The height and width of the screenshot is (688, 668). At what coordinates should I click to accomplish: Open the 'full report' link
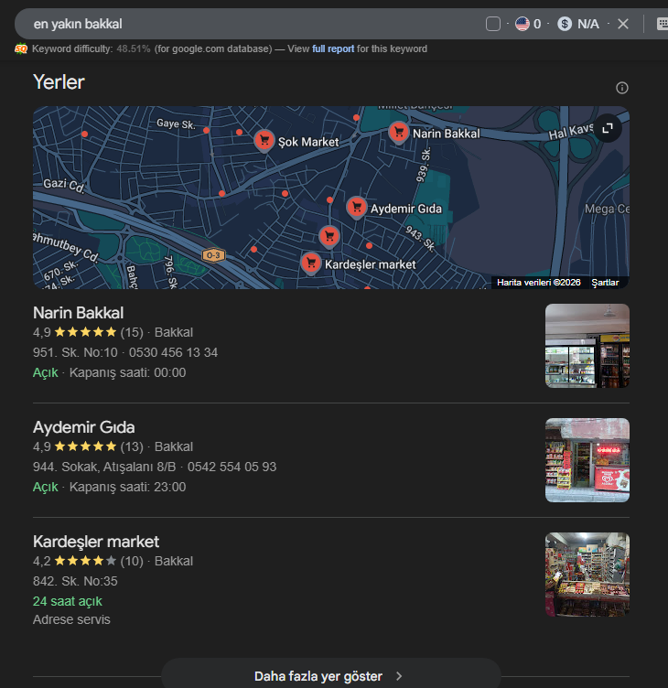tap(333, 48)
